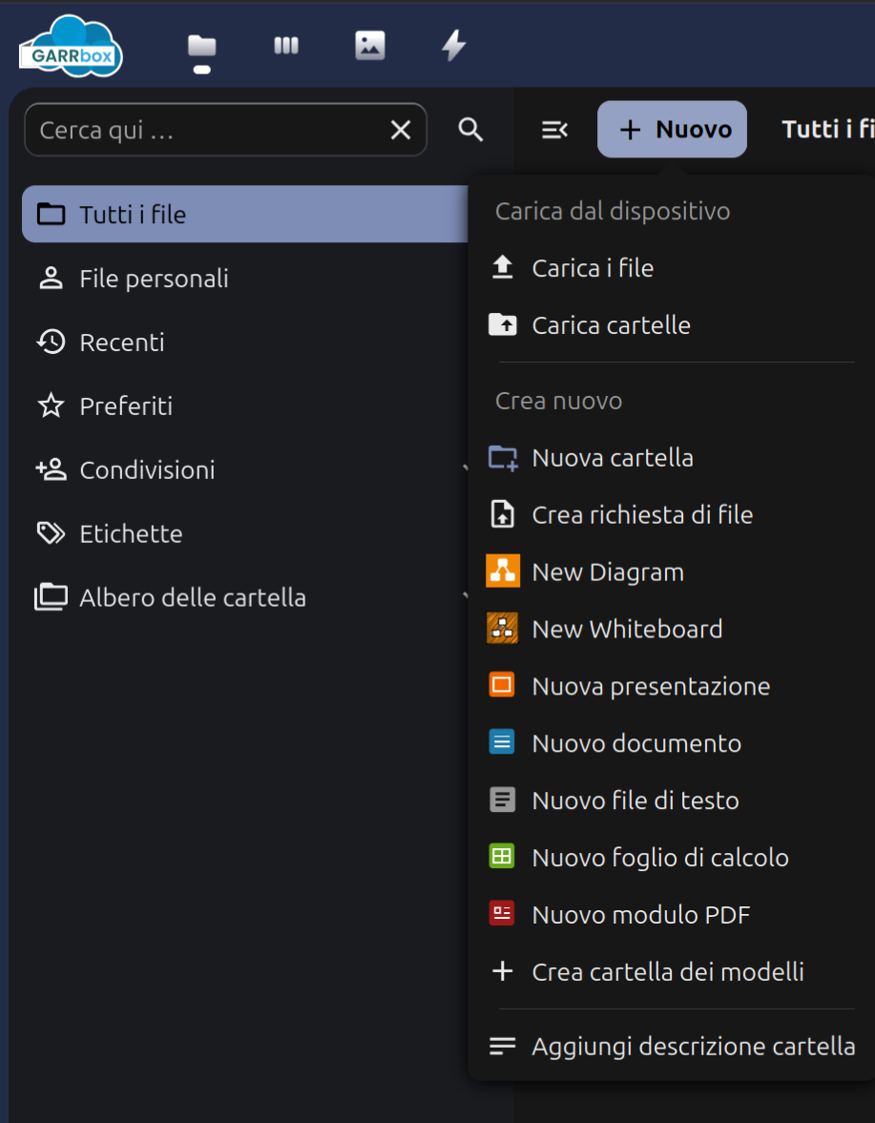Screen dimensions: 875x1123
Task: Choose Nuovo foglio di calcolo
Action: coord(659,858)
